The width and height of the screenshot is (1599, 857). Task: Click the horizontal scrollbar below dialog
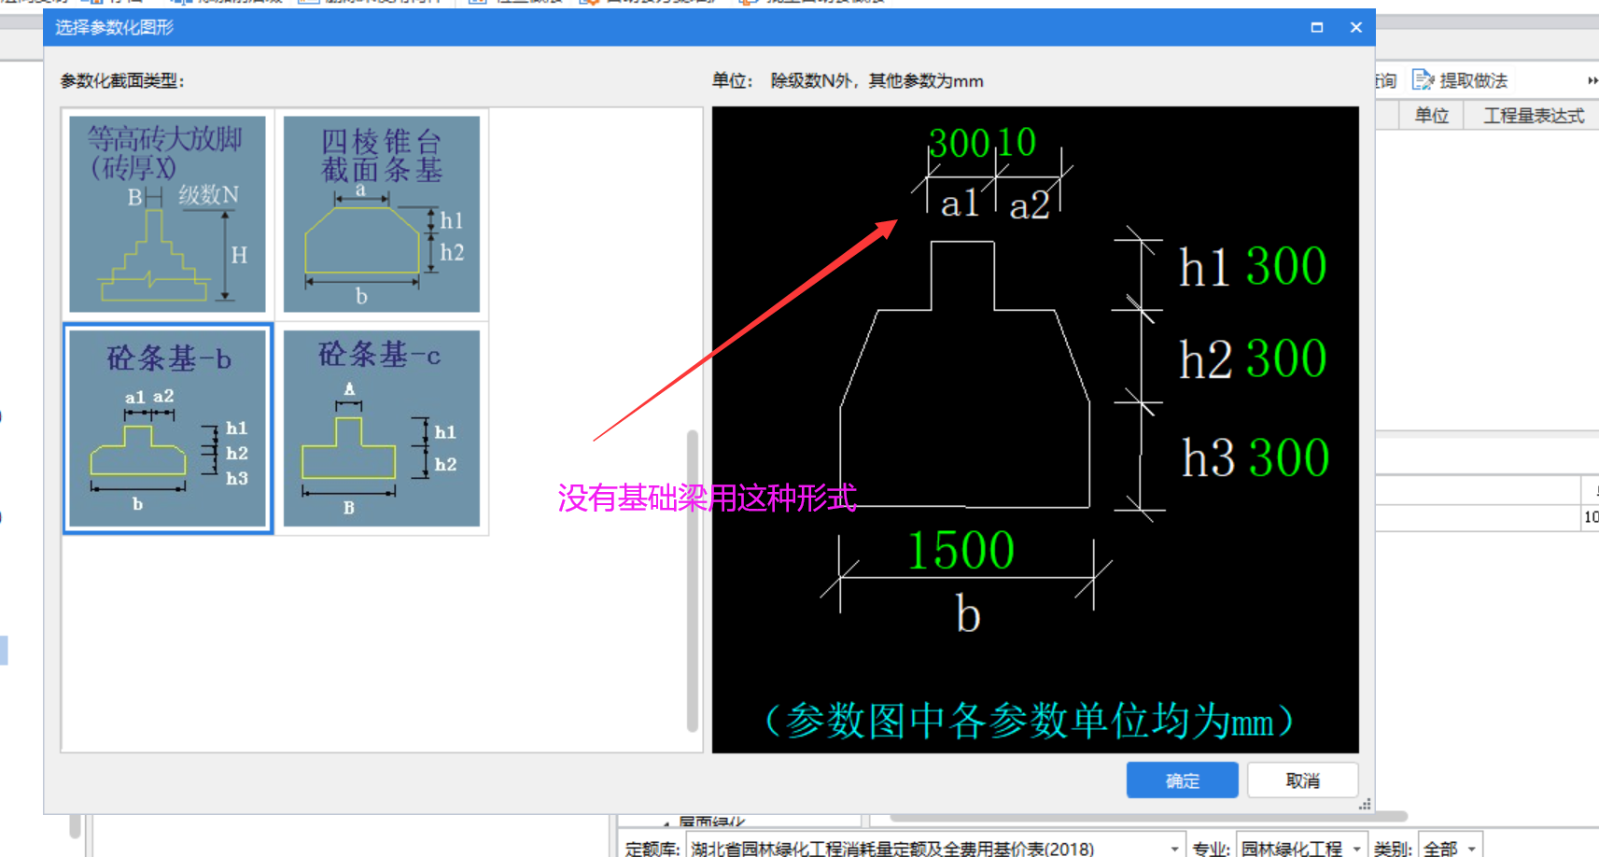click(x=1148, y=817)
